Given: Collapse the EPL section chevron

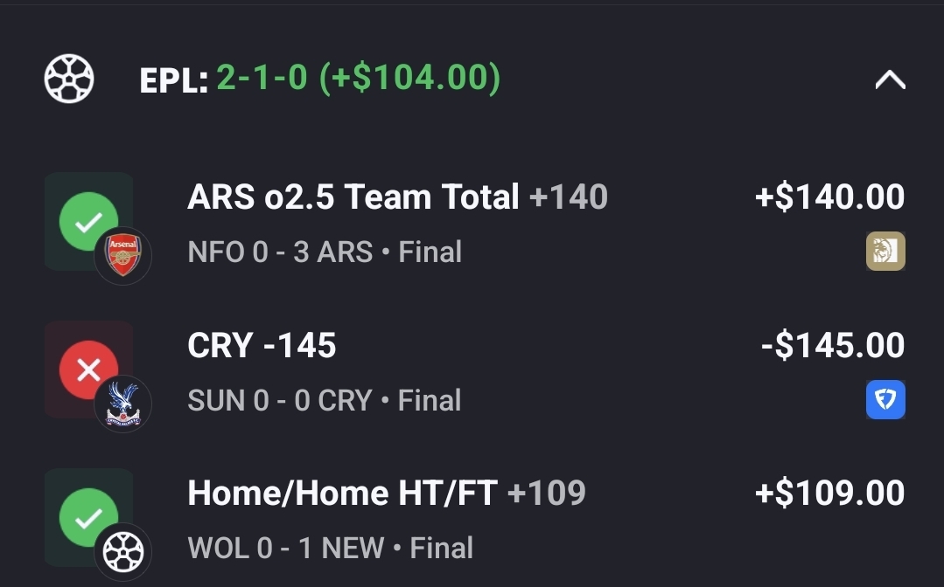Looking at the screenshot, I should [x=890, y=80].
